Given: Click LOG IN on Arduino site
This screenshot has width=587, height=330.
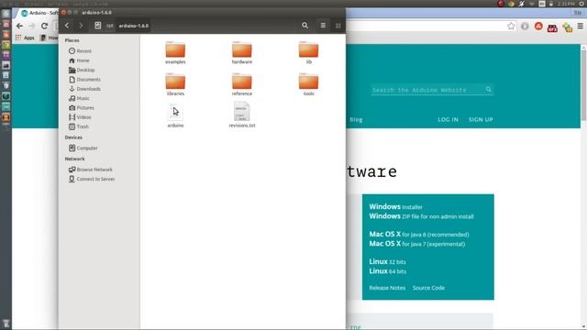Looking at the screenshot, I should coord(448,120).
